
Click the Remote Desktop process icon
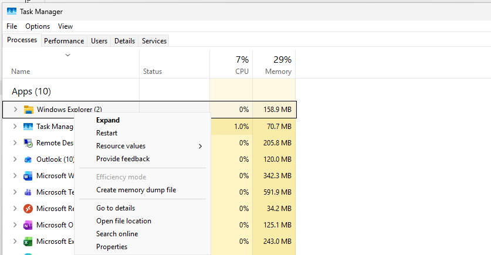[28, 143]
